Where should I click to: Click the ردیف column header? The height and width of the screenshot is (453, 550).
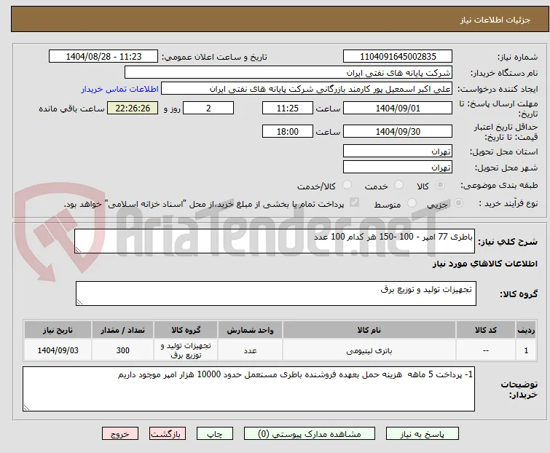526,330
